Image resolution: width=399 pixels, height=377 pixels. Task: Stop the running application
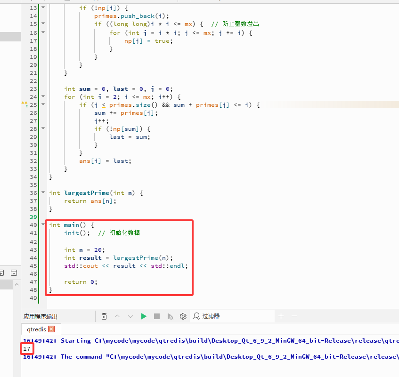(x=157, y=316)
